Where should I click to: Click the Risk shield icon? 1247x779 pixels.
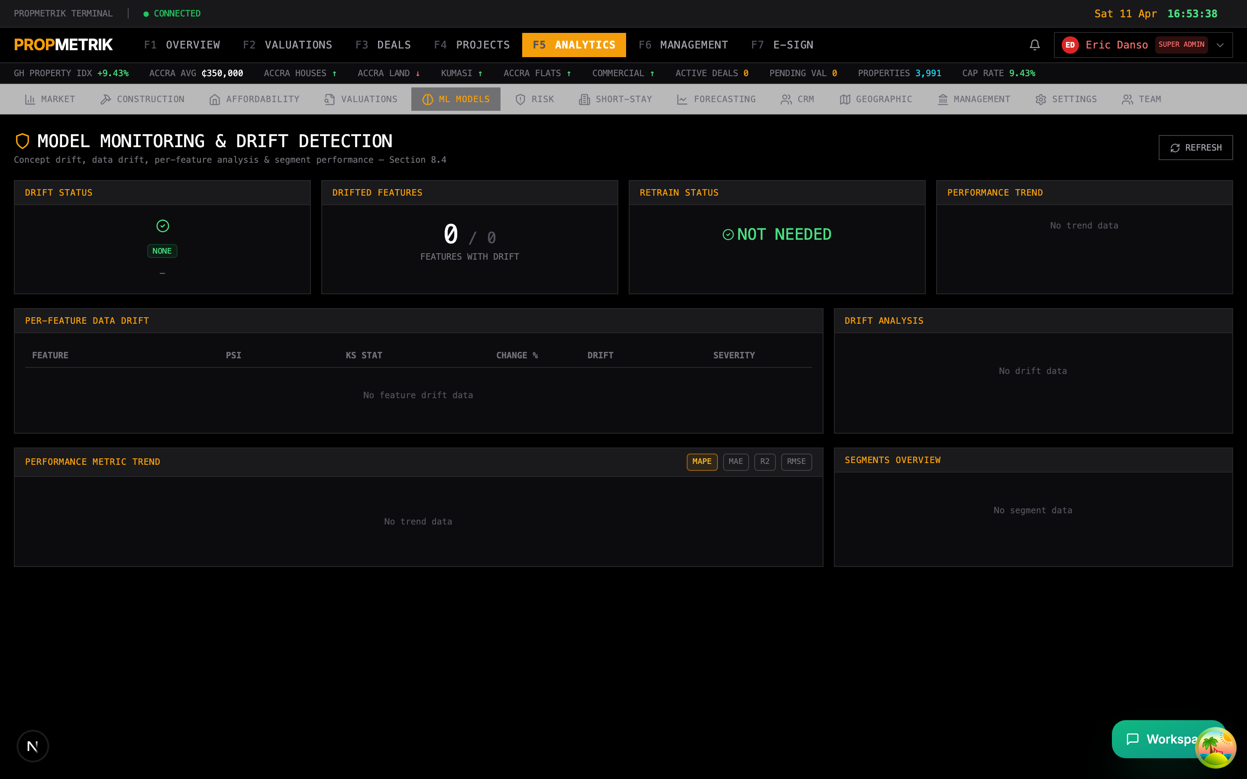(x=520, y=100)
